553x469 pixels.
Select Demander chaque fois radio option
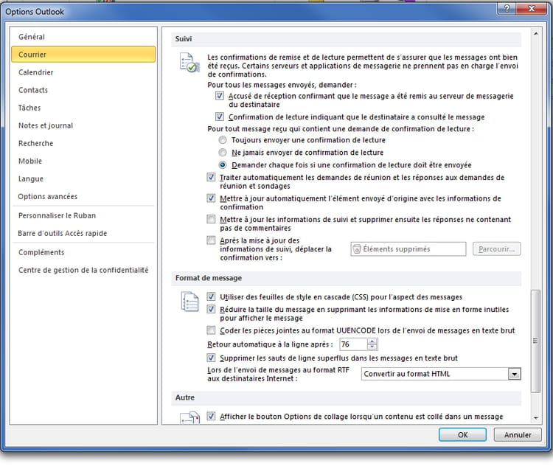(223, 164)
